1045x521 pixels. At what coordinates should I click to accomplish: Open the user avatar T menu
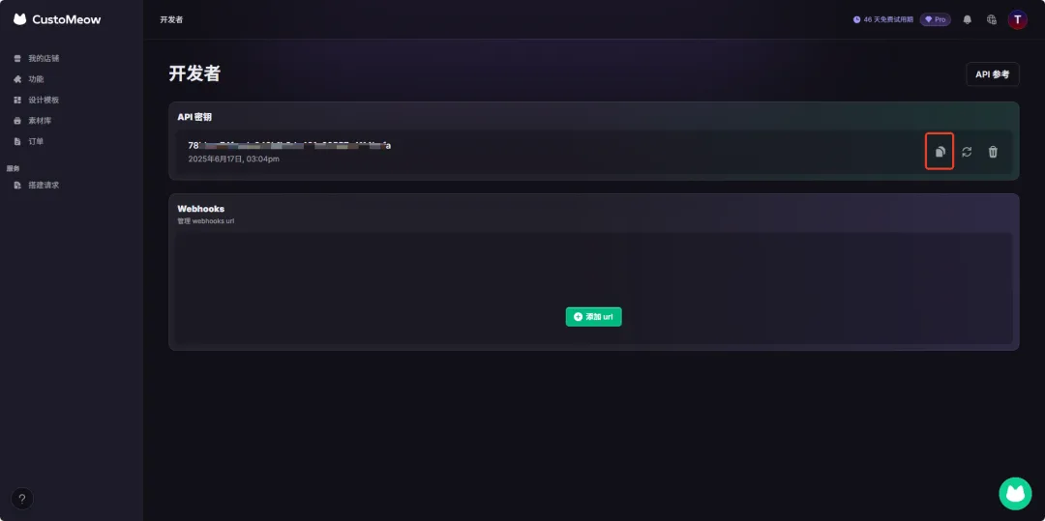click(x=1017, y=19)
